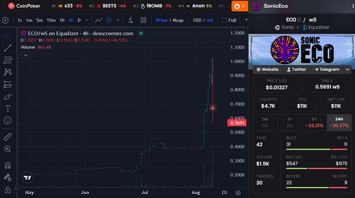Open the SonicEco Twitter page
The width and height of the screenshot is (355, 198).
point(297,69)
